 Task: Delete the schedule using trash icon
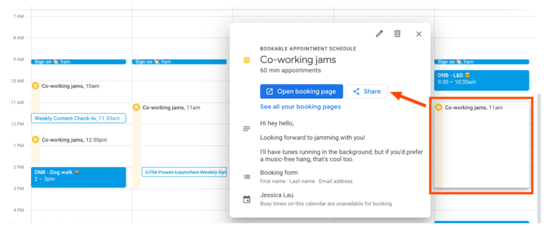click(397, 34)
